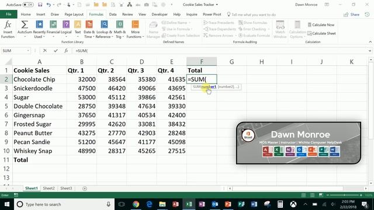Click the Share button
This screenshot has height=210, width=374.
352,15
